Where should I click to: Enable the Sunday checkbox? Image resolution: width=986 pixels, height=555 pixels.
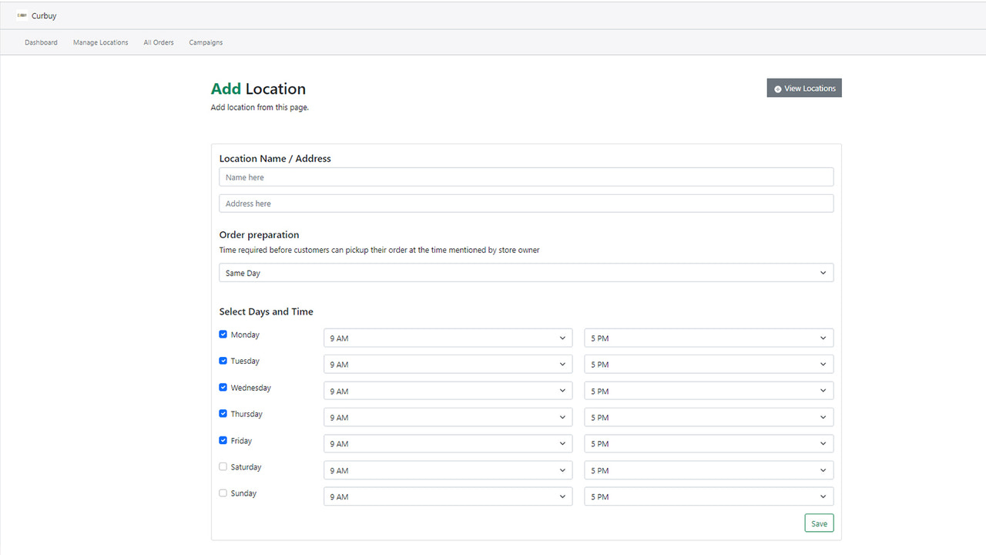pyautogui.click(x=223, y=493)
